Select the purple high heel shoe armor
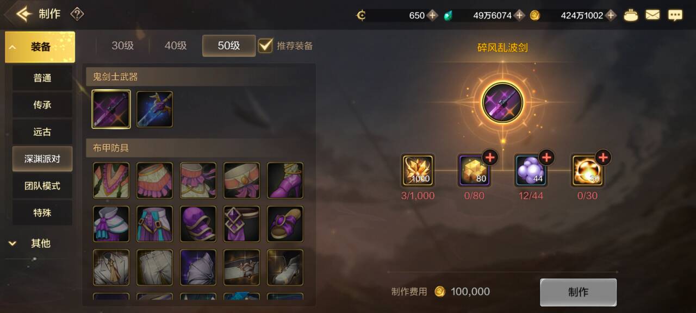The image size is (696, 313). pyautogui.click(x=285, y=180)
